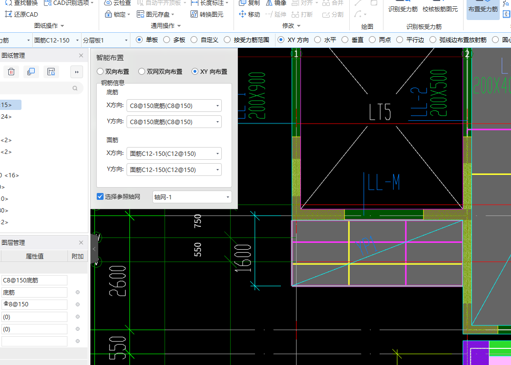Click the 布置受力筋 tool
511x365 pixels.
(x=483, y=9)
